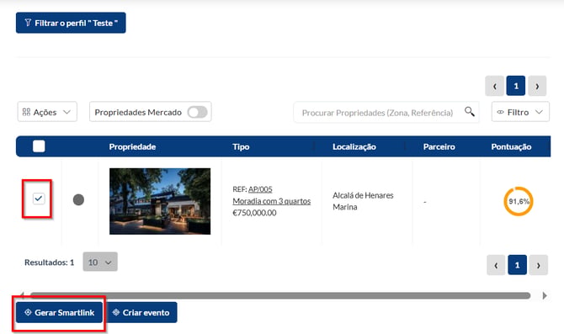Select page 1 in bottom pagination
The height and width of the screenshot is (334, 564).
[x=517, y=265]
